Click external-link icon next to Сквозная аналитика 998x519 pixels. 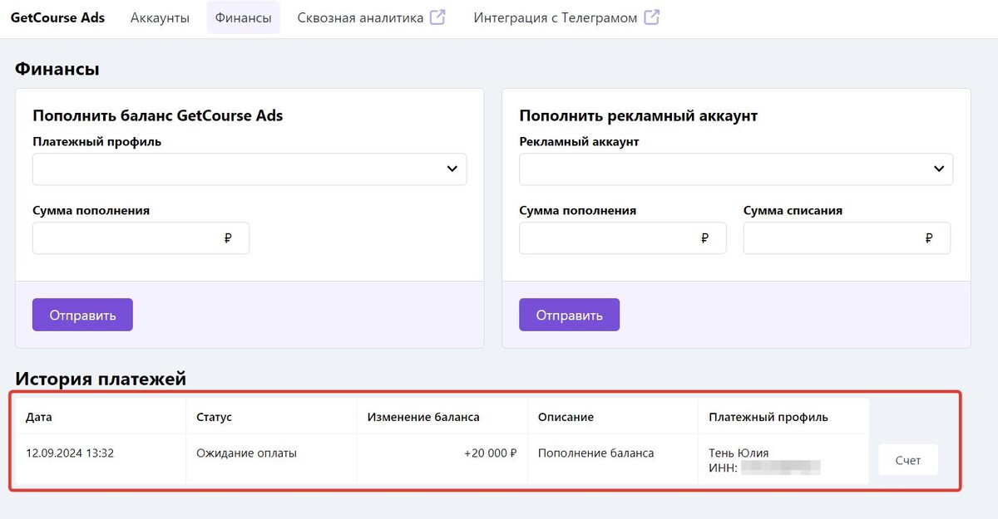(x=437, y=17)
